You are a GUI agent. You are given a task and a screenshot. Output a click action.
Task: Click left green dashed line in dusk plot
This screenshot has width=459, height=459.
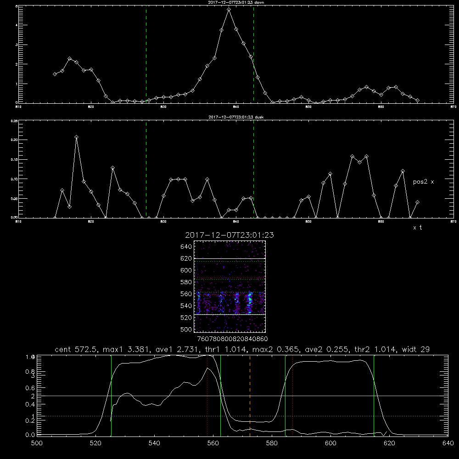[146, 169]
